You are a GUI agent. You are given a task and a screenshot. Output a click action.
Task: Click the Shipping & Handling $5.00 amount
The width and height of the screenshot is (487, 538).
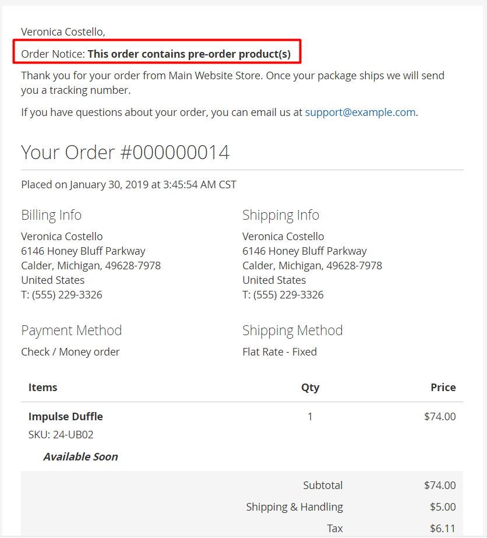coord(443,507)
